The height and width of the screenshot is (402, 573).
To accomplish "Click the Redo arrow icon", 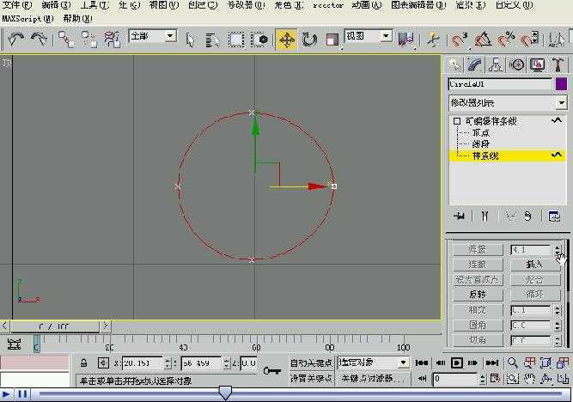I will 39,39.
